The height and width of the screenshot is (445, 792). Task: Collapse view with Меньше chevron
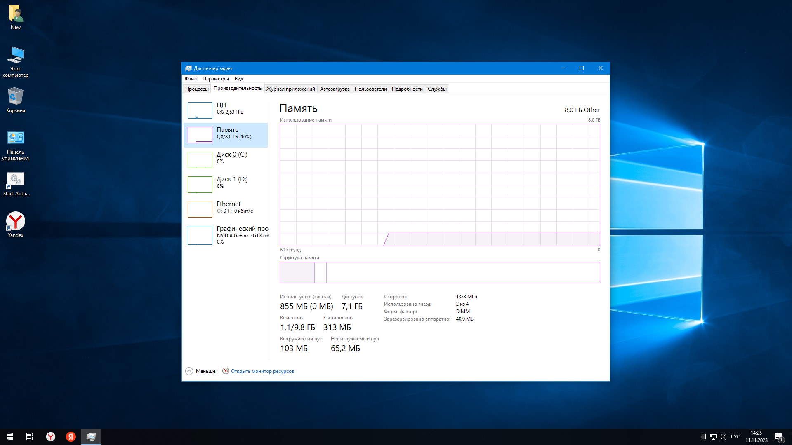coord(189,371)
